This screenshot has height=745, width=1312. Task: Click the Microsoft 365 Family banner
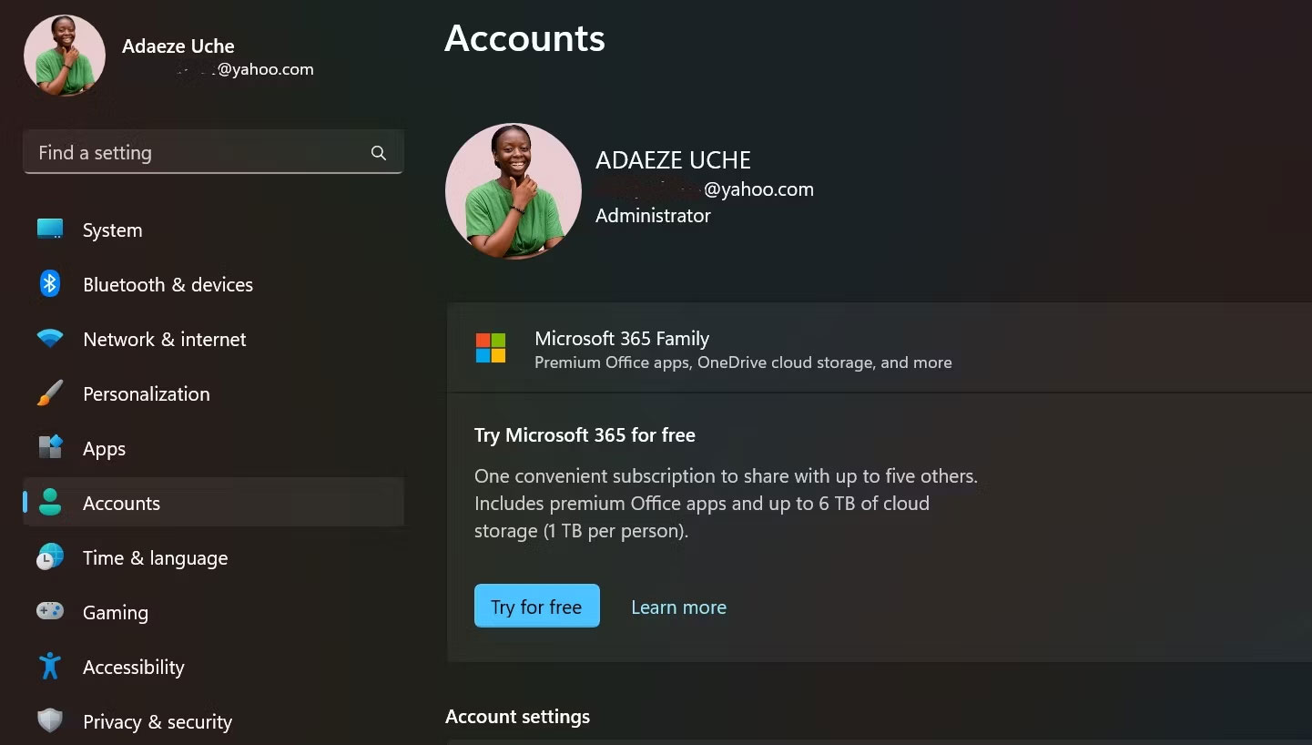coord(819,349)
